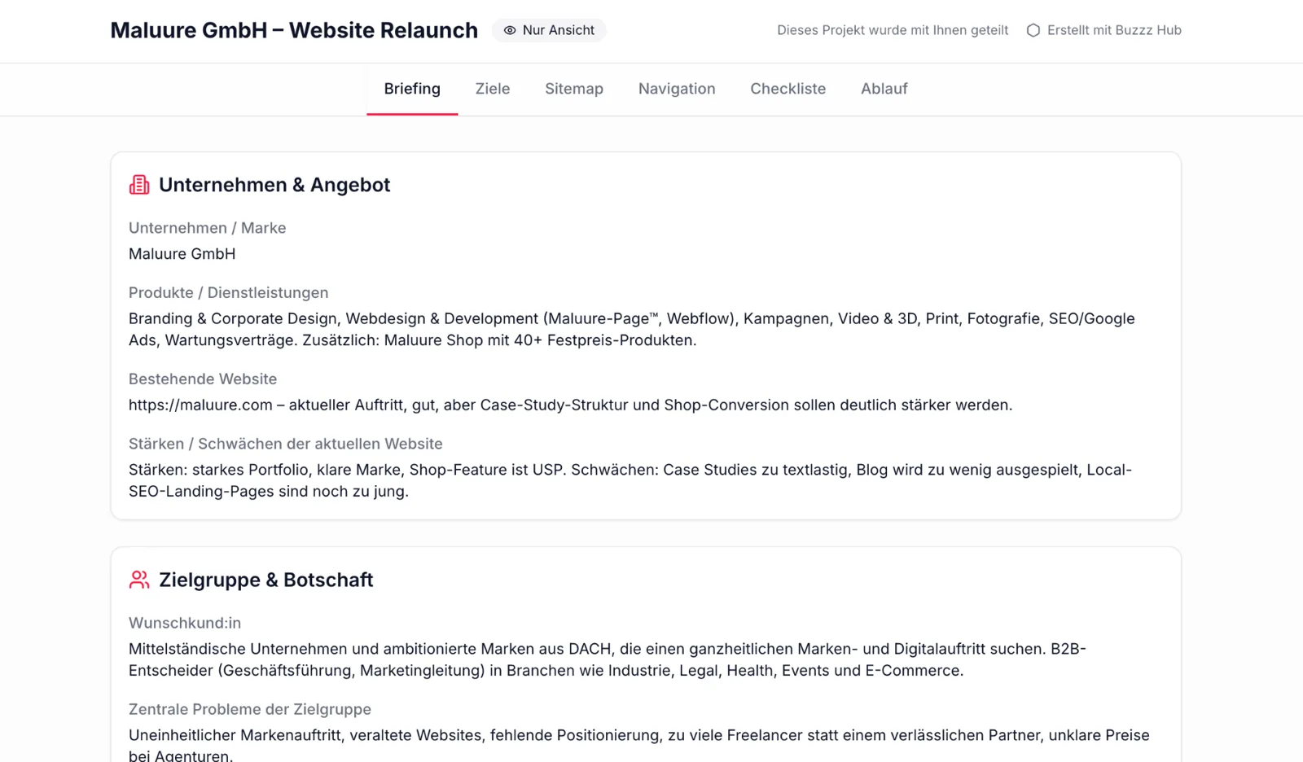The width and height of the screenshot is (1303, 762).
Task: Show the Ablauf tab
Action: tap(884, 89)
